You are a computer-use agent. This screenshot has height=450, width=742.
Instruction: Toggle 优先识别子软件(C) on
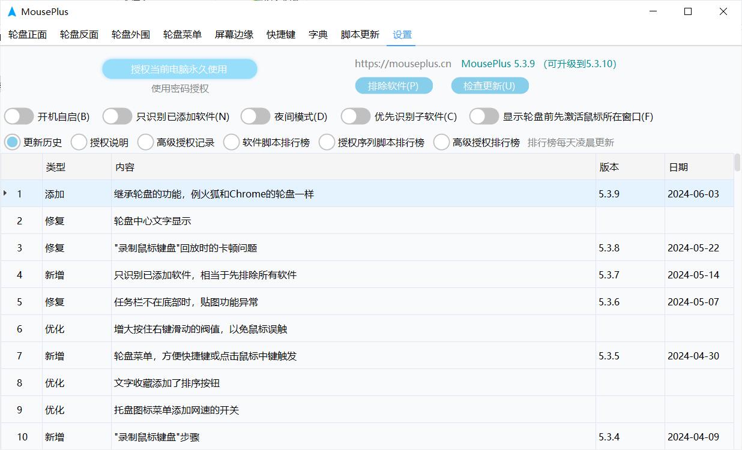pos(355,116)
